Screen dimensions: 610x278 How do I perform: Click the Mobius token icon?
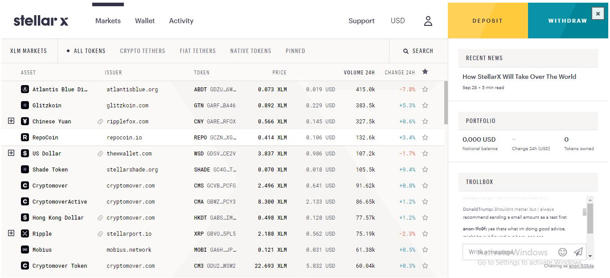[x=25, y=249]
